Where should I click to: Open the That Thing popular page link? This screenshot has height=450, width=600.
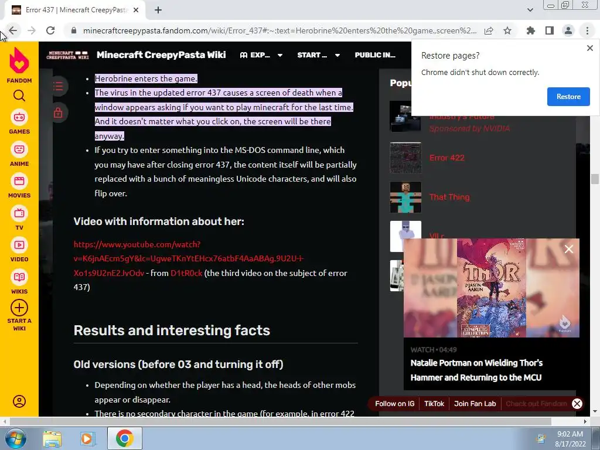[449, 197]
